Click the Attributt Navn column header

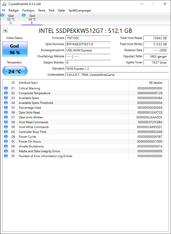coord(73,83)
